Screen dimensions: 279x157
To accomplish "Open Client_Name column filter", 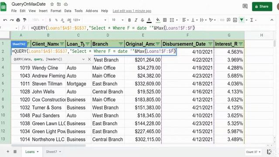I will tap(62, 44).
